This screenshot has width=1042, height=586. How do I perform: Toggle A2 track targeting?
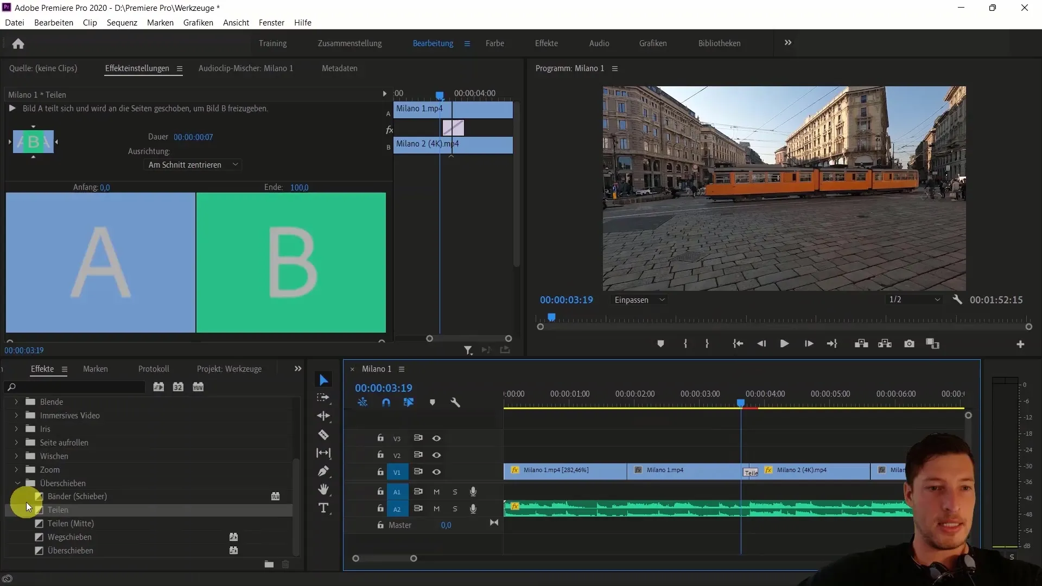pyautogui.click(x=397, y=509)
